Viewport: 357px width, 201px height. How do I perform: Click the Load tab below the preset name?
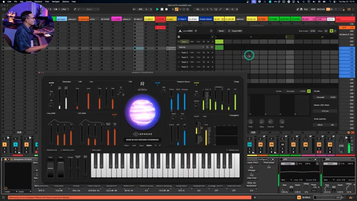pos(134,145)
